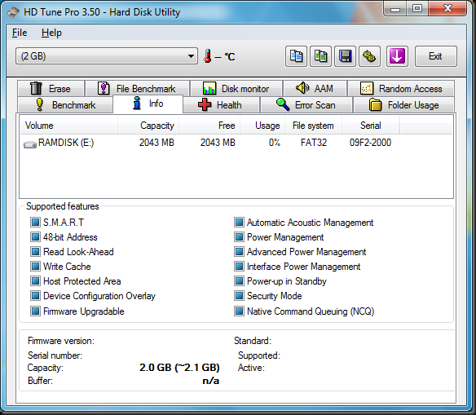Toggle the Read Look-Ahead checkbox
The height and width of the screenshot is (415, 476).
pos(35,252)
